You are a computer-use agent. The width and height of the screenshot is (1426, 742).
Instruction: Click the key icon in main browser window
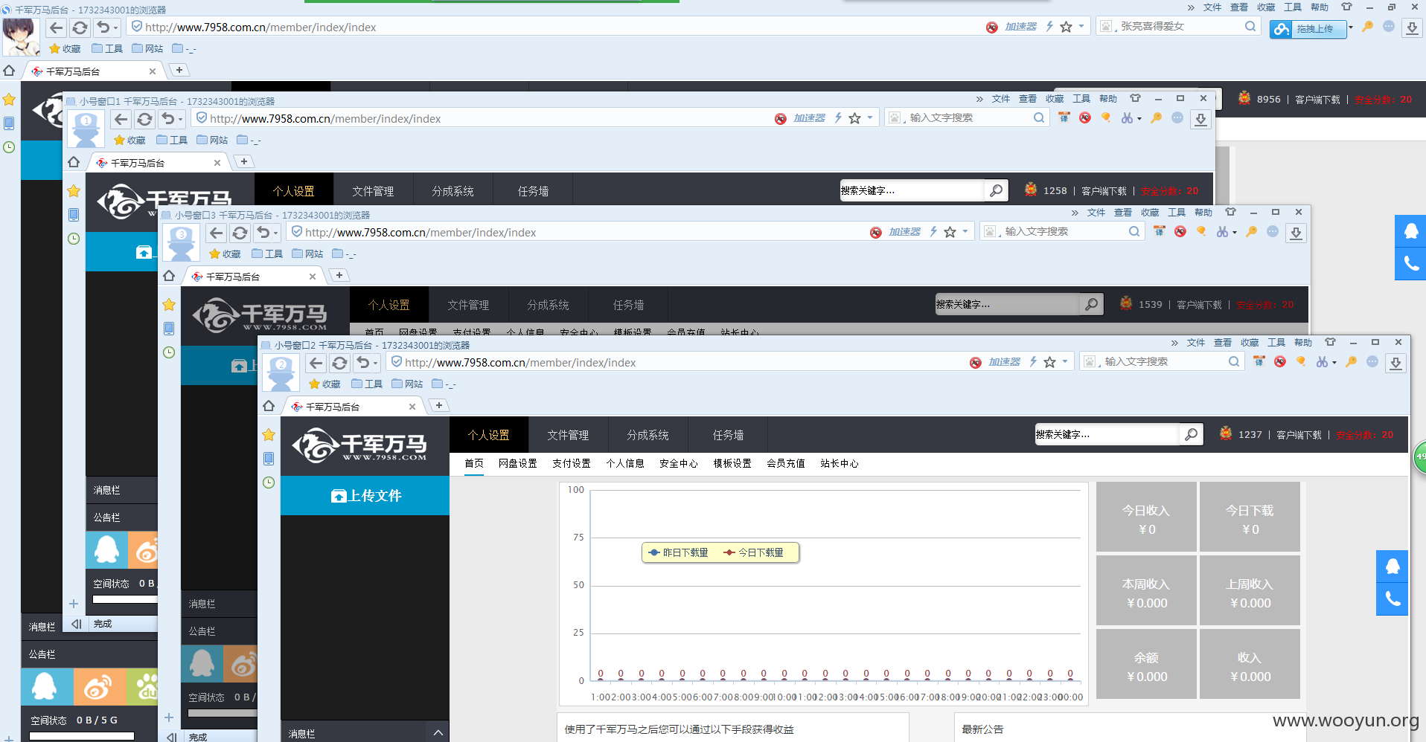1367,26
